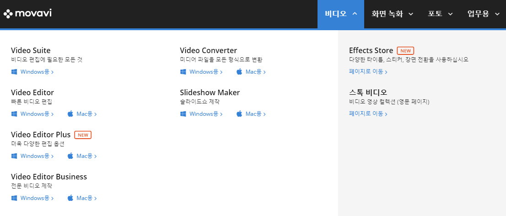Click the Video Editor Business heading
The height and width of the screenshot is (216, 506).
tap(49, 177)
